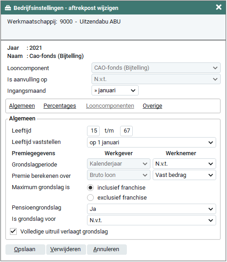Click the briefcase icon in the title bar
The width and height of the screenshot is (227, 262).
8,8
